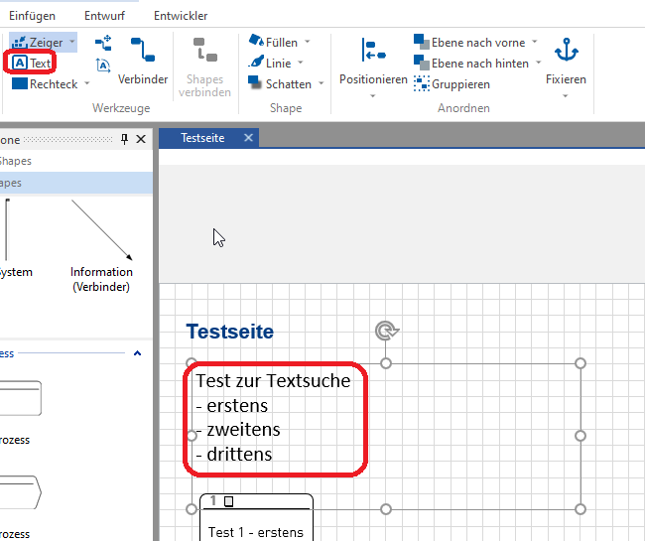Switch to the Entwurf ribbon tab
645x541 pixels.
coord(104,16)
